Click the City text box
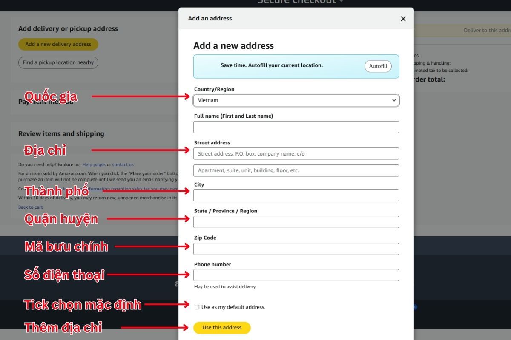Image resolution: width=511 pixels, height=340 pixels. (x=296, y=195)
